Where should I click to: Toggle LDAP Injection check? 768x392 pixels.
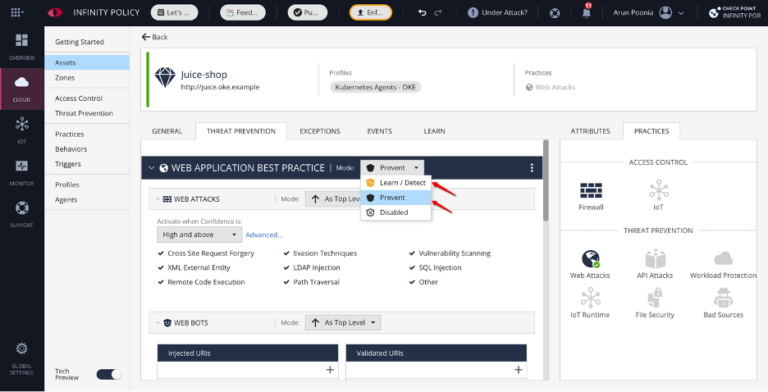pyautogui.click(x=286, y=267)
